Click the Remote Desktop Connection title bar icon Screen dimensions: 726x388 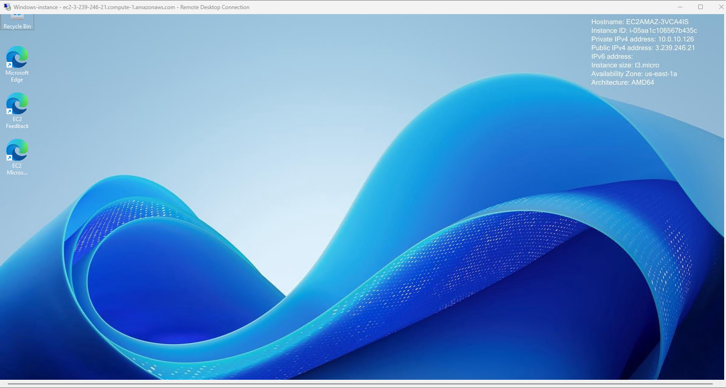(x=7, y=7)
